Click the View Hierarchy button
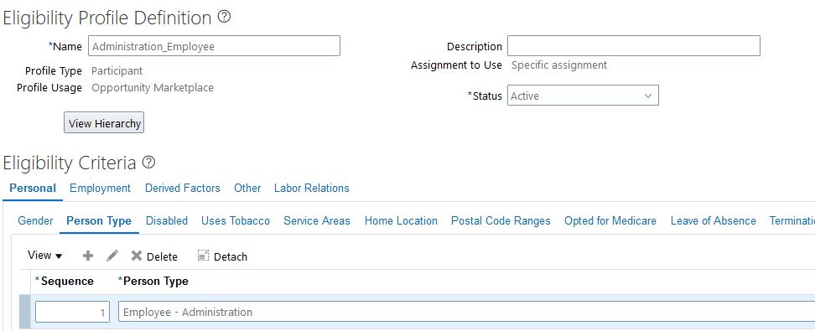 (104, 123)
